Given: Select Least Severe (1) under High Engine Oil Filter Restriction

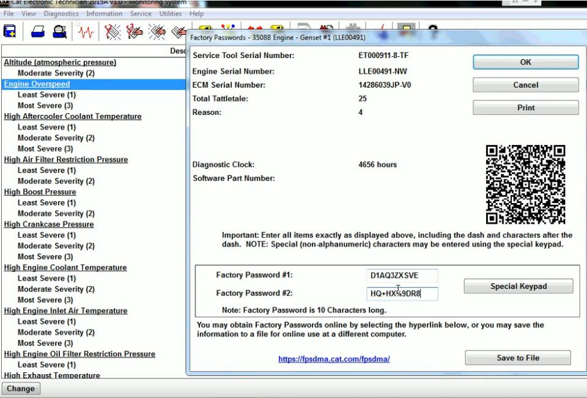Looking at the screenshot, I should click(x=47, y=365).
